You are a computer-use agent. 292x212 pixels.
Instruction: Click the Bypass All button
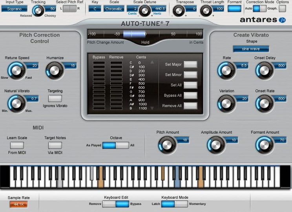coord(190,95)
